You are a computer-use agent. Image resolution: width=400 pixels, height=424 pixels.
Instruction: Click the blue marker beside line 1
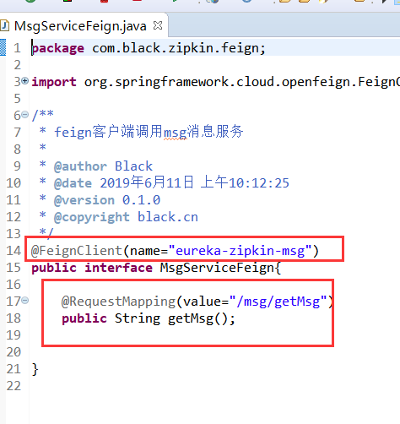click(3, 47)
